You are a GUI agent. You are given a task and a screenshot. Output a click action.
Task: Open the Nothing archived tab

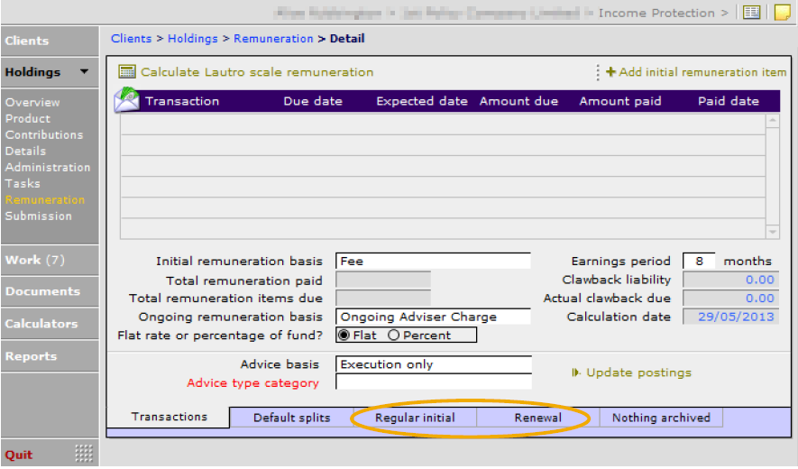[x=661, y=418]
